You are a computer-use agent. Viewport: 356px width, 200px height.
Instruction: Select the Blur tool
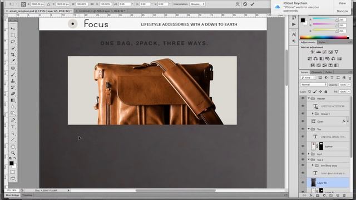[13, 107]
